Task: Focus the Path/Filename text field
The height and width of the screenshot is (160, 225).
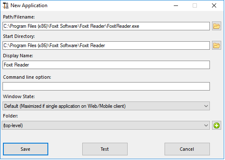Action: tap(106, 26)
